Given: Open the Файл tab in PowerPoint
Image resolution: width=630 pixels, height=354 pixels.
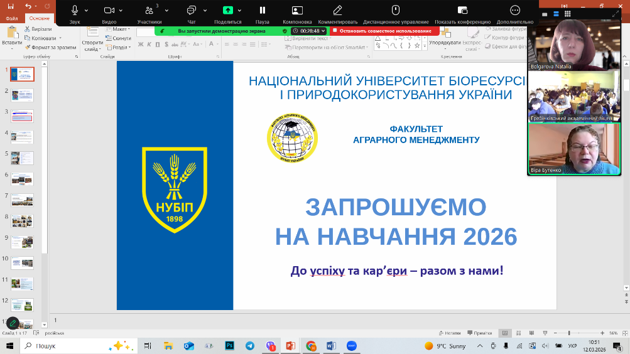Looking at the screenshot, I should click(x=12, y=19).
